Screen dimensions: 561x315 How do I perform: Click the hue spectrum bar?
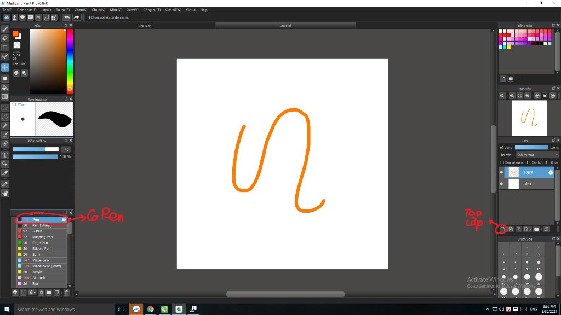pyautogui.click(x=70, y=61)
